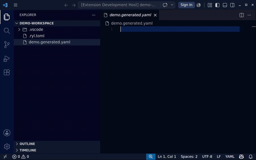Maximize the VS Code window
The image size is (256, 160).
[246, 5]
